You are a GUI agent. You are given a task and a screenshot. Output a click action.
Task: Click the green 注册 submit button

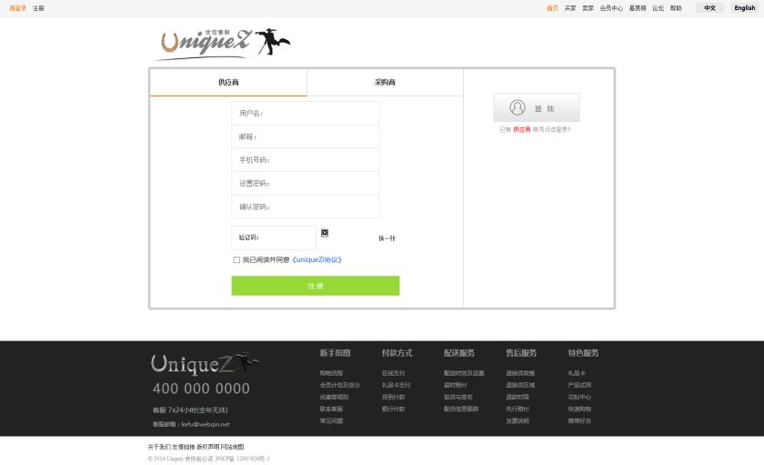316,286
